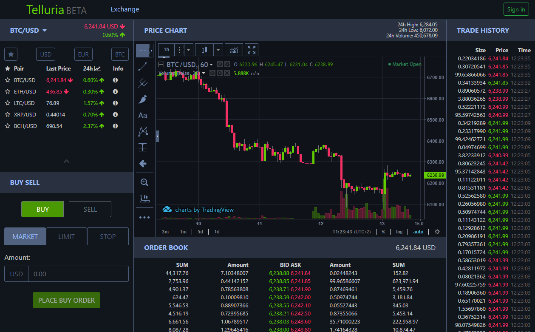Viewport: 535px width, 332px height.
Task: Open the chart style dropdown arrow
Action: [x=218, y=50]
